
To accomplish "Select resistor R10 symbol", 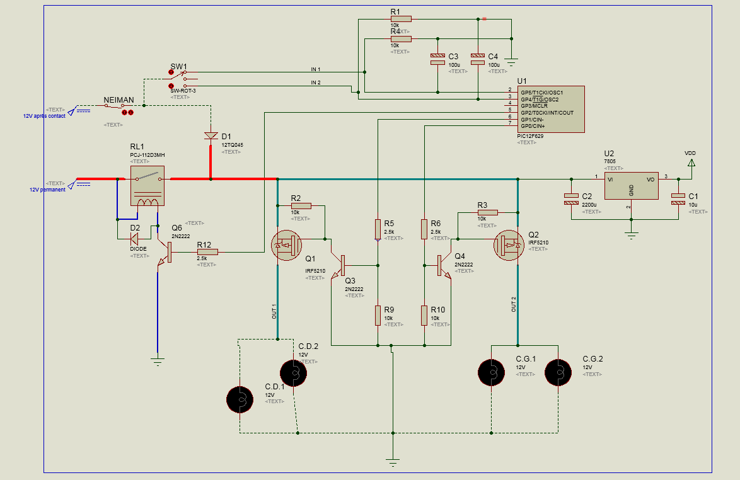I will pyautogui.click(x=424, y=316).
